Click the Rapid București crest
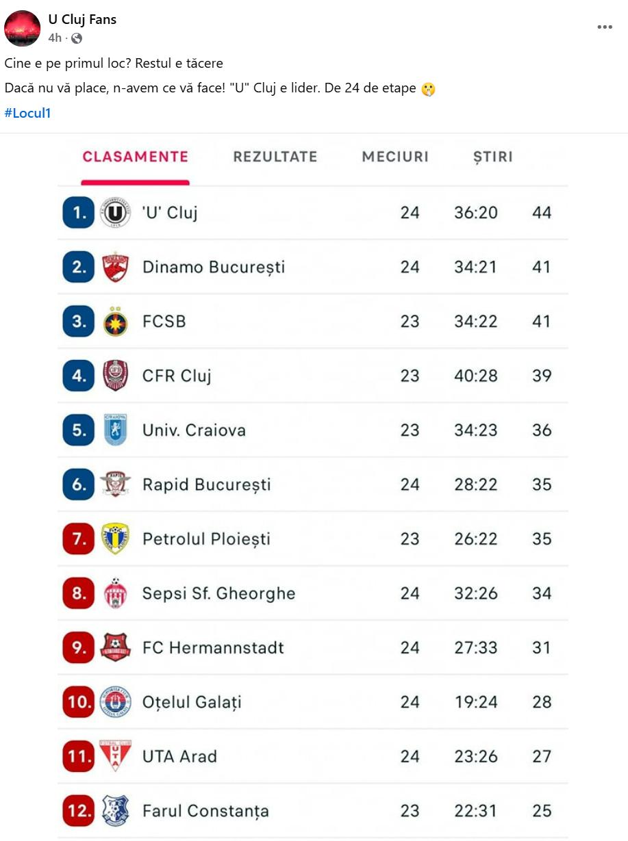628x841 pixels. pyautogui.click(x=115, y=484)
